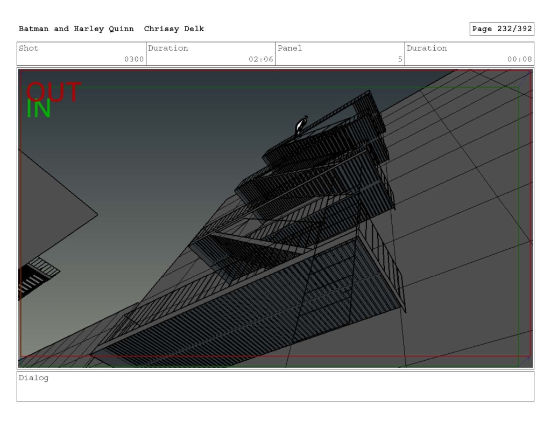Click the 'Dialog' label
551x427 pixels.
coord(33,378)
